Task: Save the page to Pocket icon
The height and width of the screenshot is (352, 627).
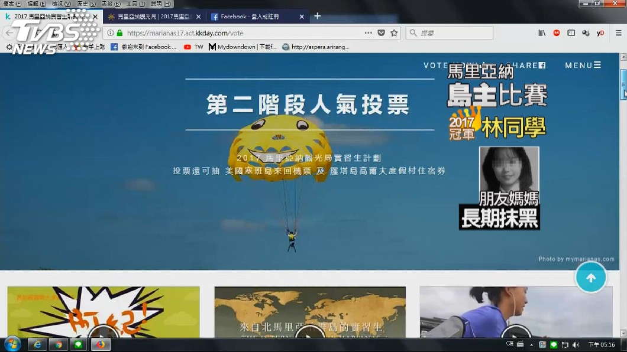Action: coord(381,32)
